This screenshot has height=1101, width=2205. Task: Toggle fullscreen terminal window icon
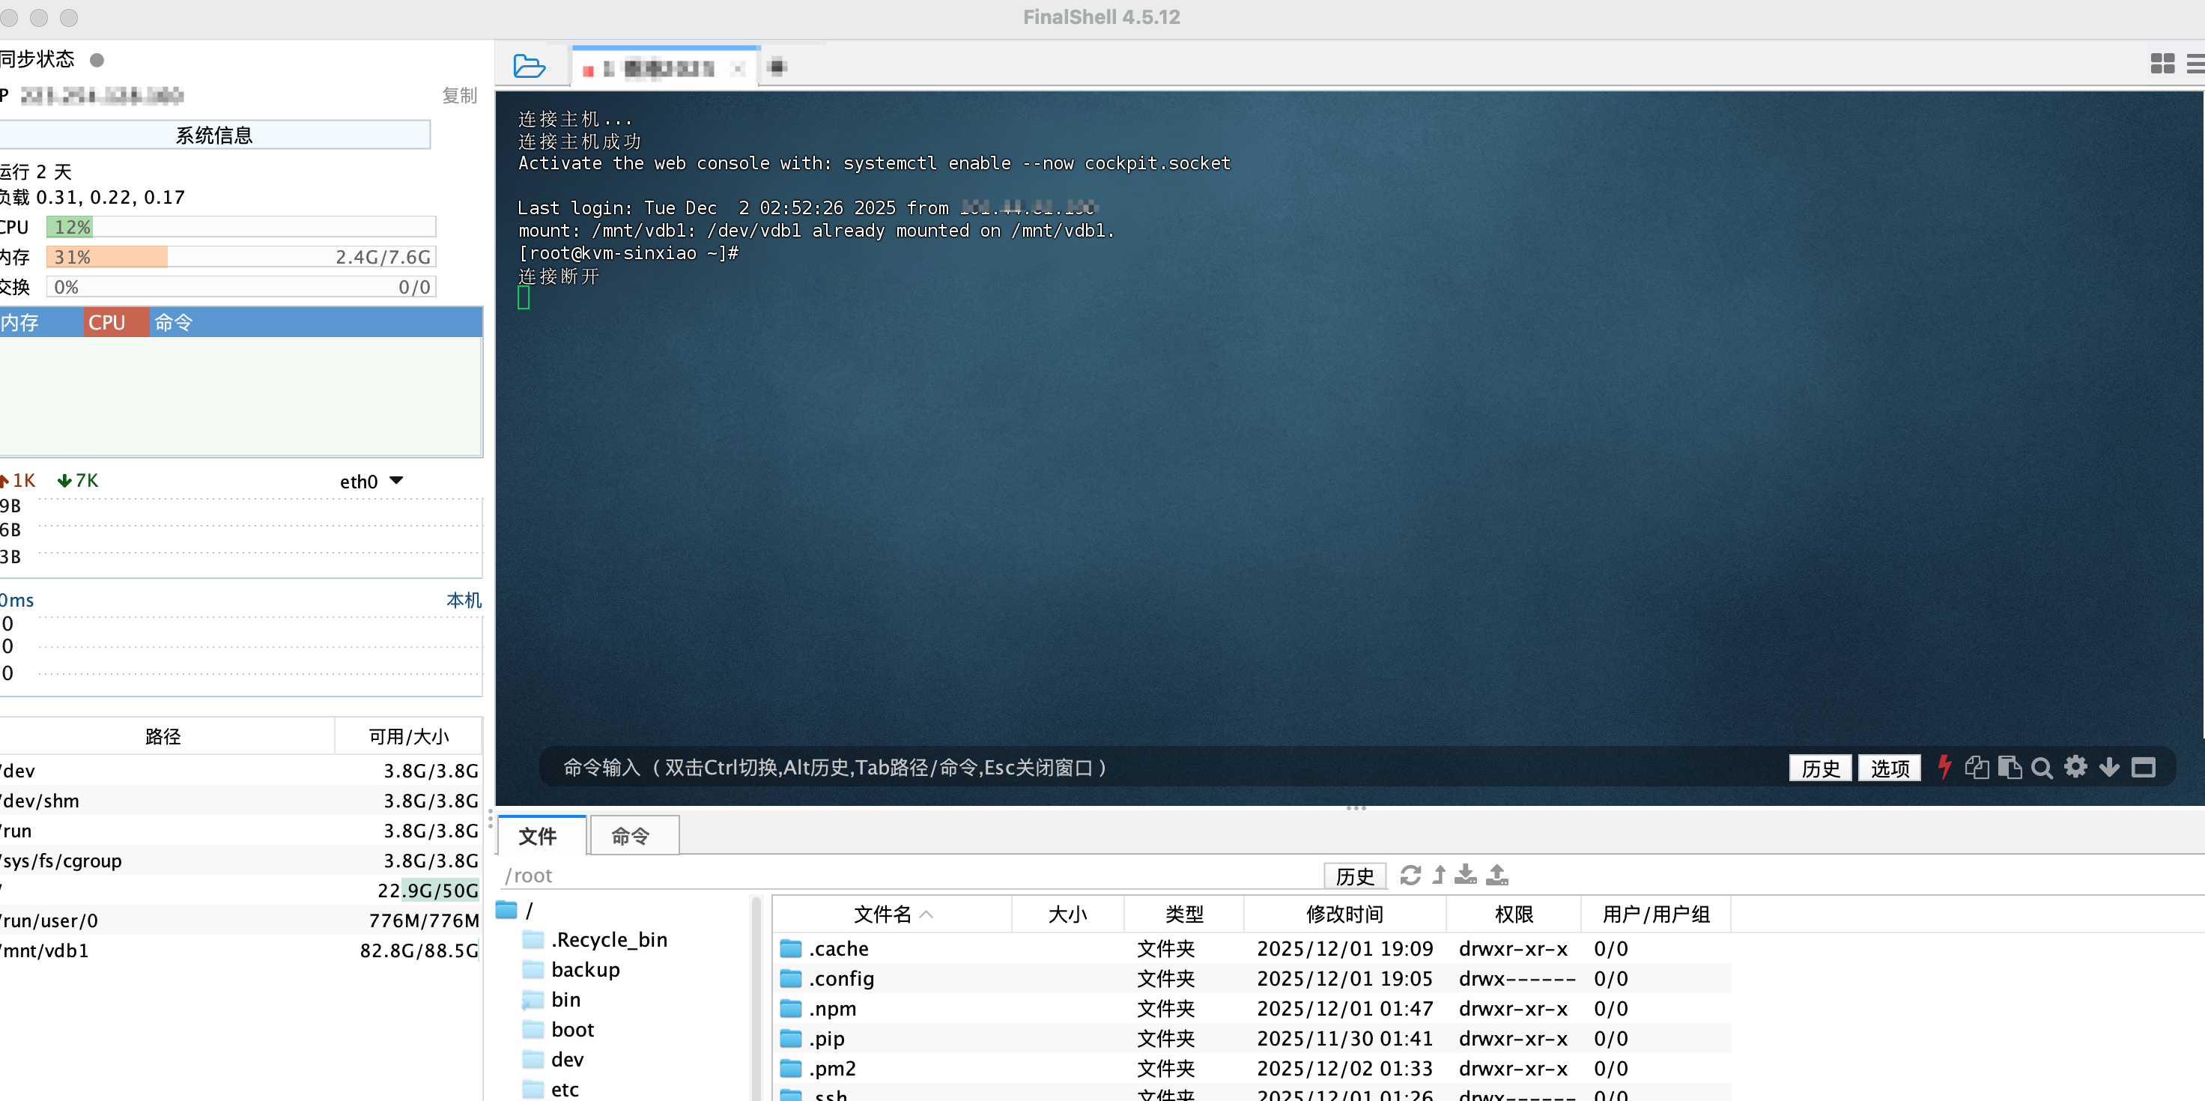tap(2143, 766)
